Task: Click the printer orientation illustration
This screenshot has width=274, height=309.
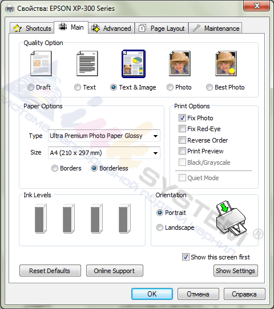Action: 231,218
